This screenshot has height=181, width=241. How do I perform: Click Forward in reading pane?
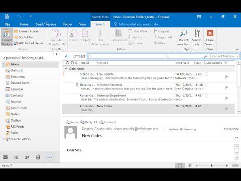click(107, 122)
